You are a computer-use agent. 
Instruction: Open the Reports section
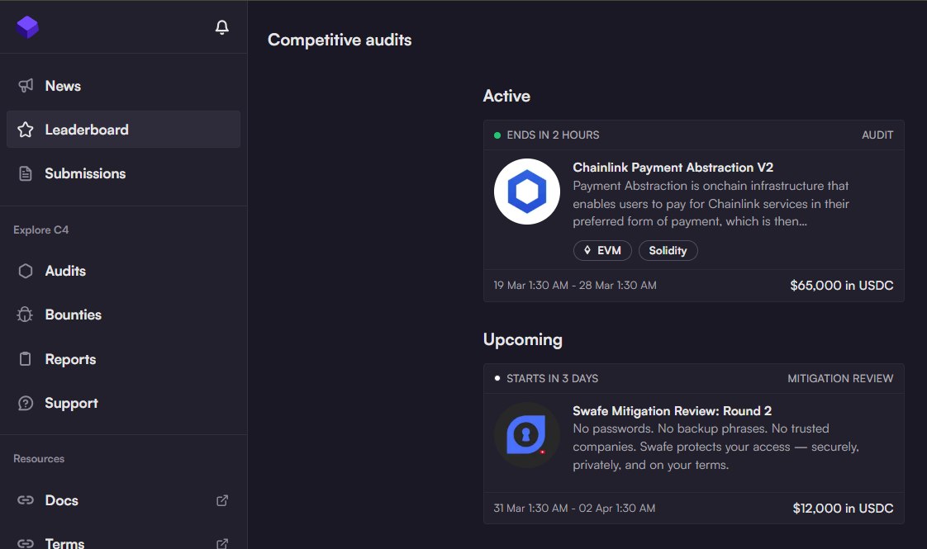click(x=123, y=359)
